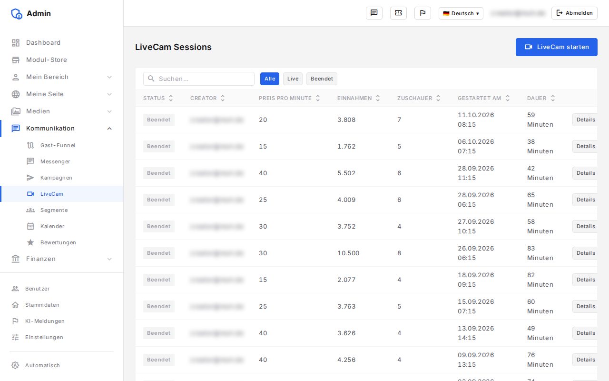
Task: Show all sessions with Alle filter
Action: pos(270,79)
